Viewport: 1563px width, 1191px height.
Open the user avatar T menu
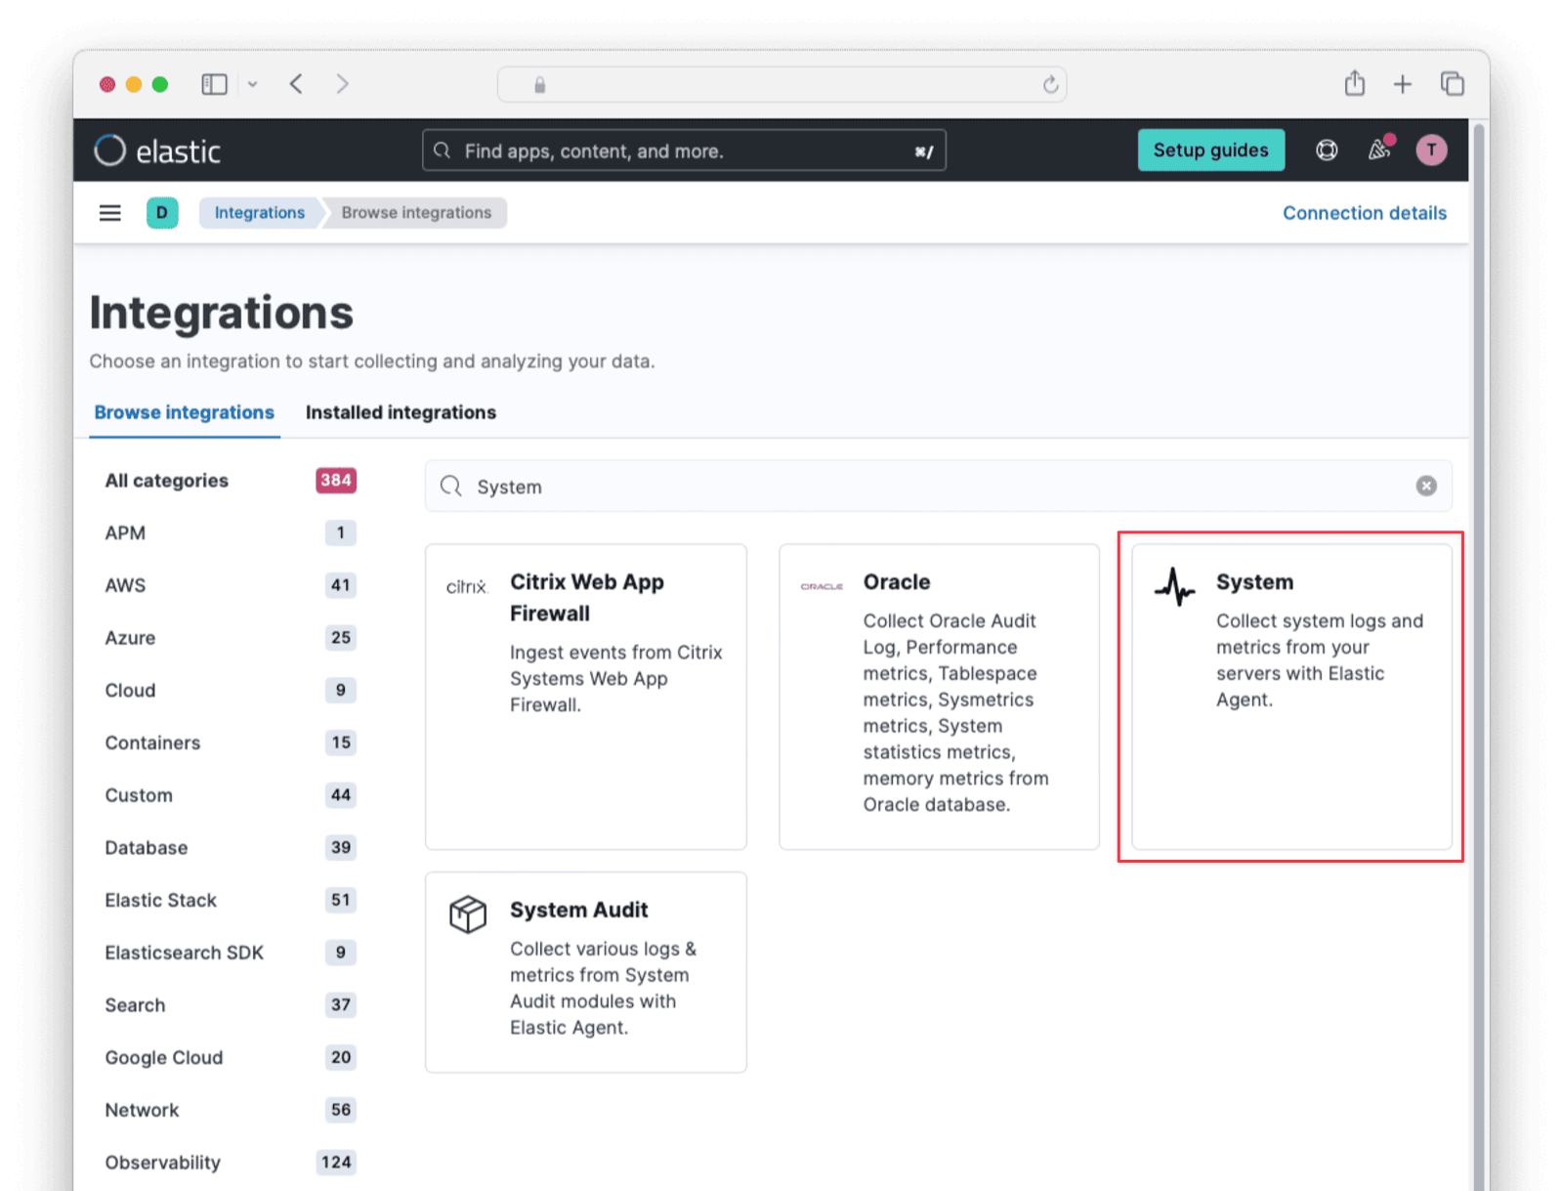(x=1431, y=150)
